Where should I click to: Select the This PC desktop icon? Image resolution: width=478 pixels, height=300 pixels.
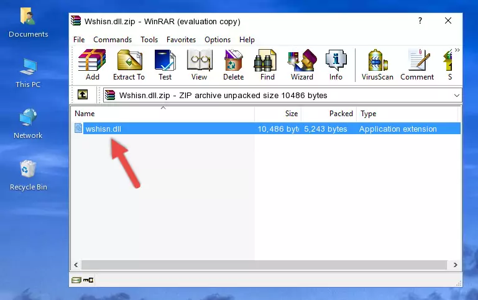pos(28,73)
